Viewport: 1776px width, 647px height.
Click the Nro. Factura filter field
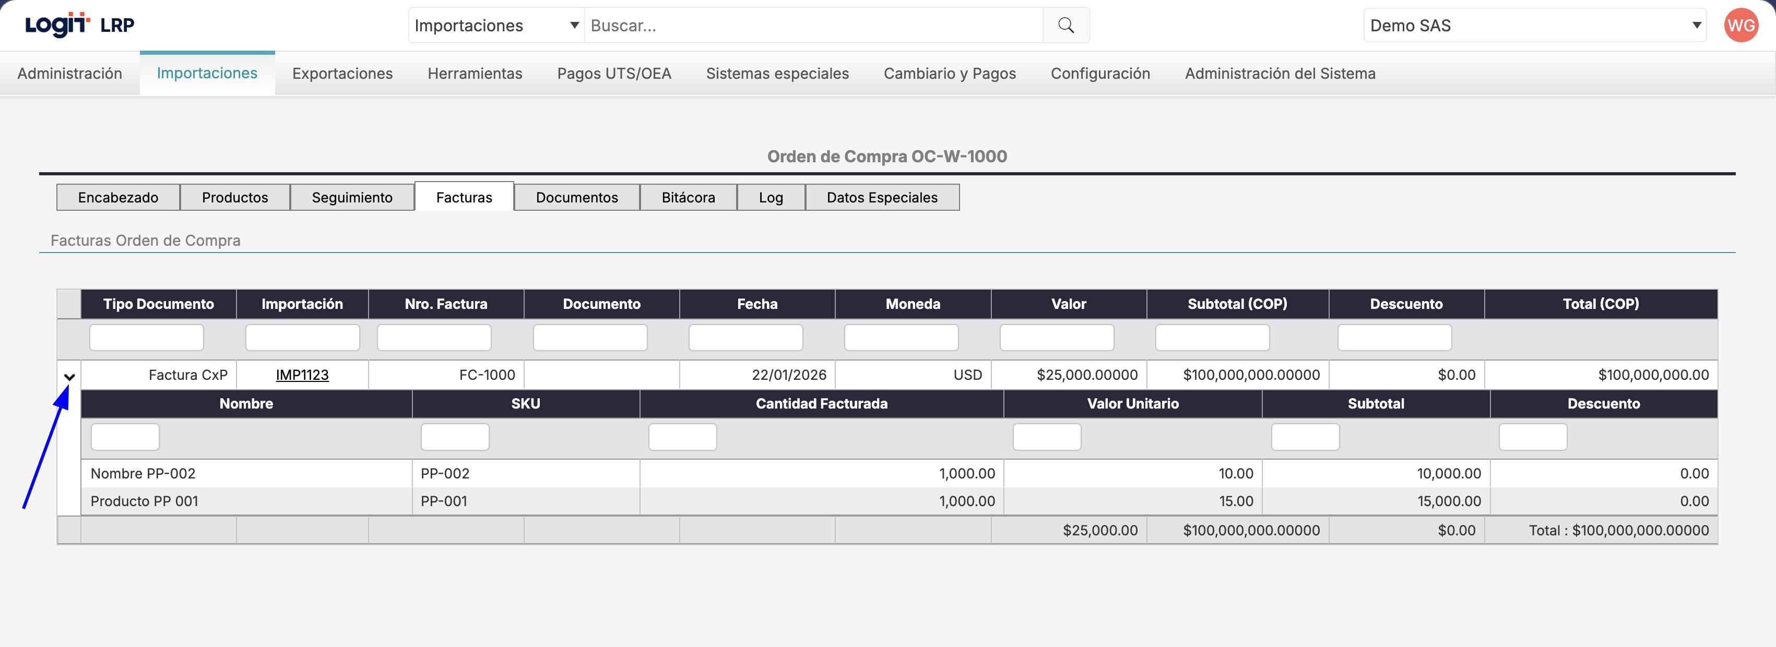(x=434, y=338)
